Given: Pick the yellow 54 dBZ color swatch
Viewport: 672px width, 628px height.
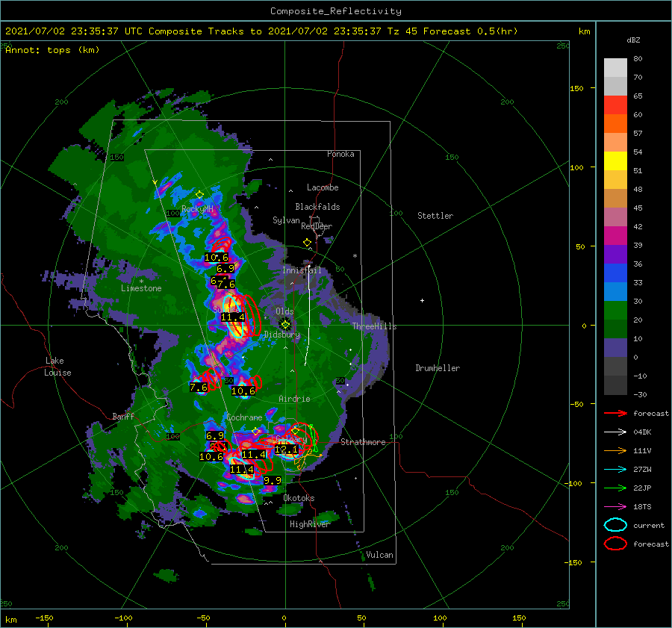Looking at the screenshot, I should 615,161.
